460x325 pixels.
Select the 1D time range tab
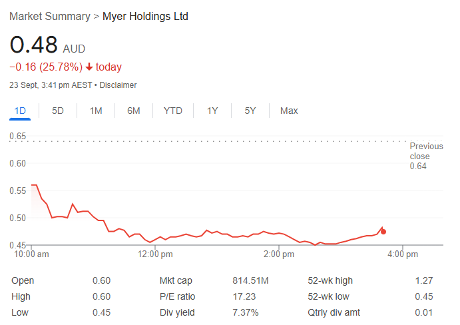20,111
